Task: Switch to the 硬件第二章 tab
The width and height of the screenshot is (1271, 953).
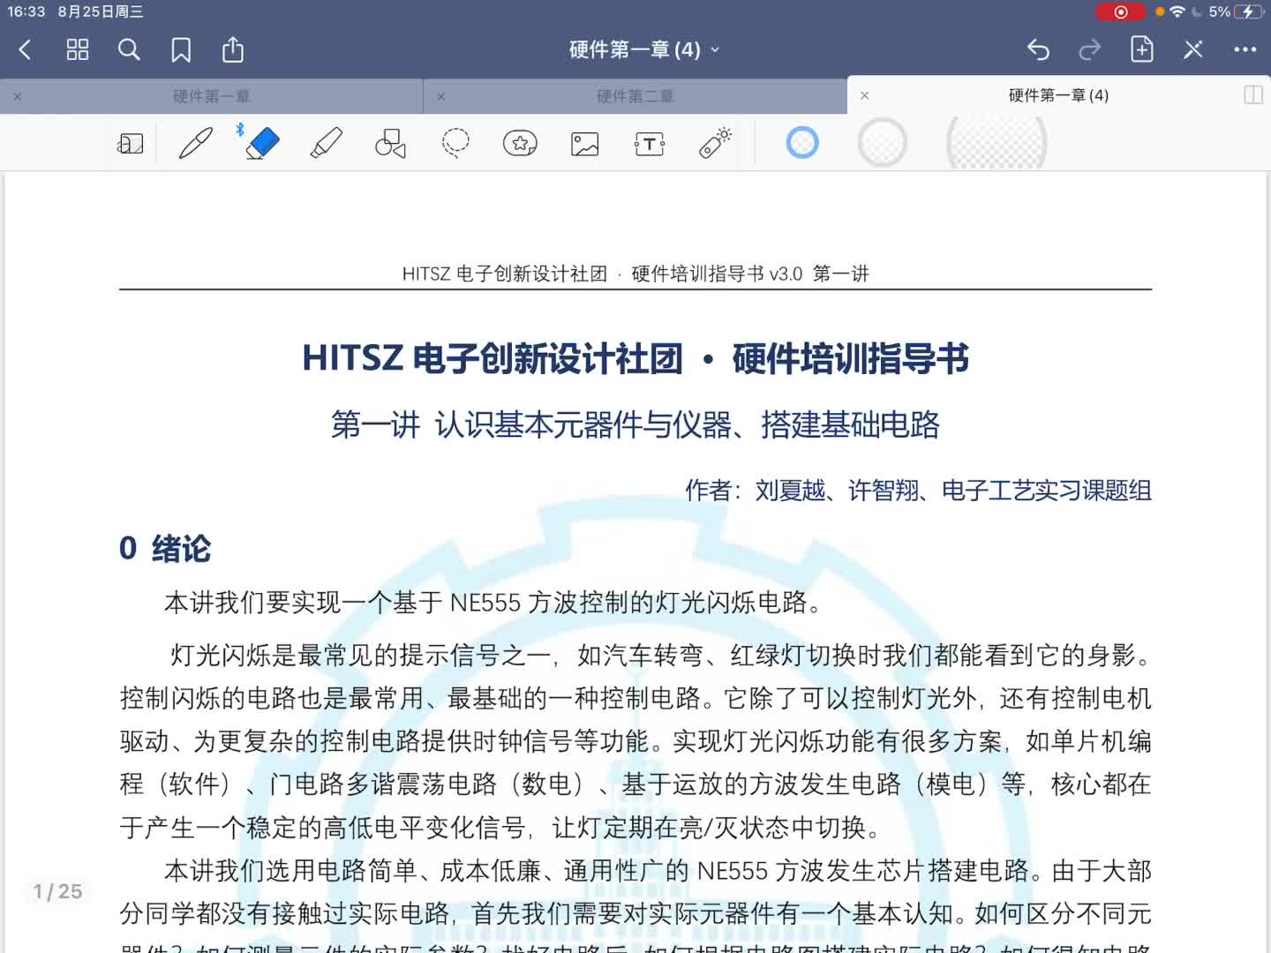Action: coord(635,96)
